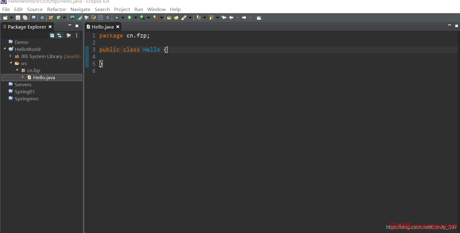Image resolution: width=460 pixels, height=233 pixels.
Task: Show Whitespace Characters with the pilcrow icon
Action: pyautogui.click(x=107, y=17)
